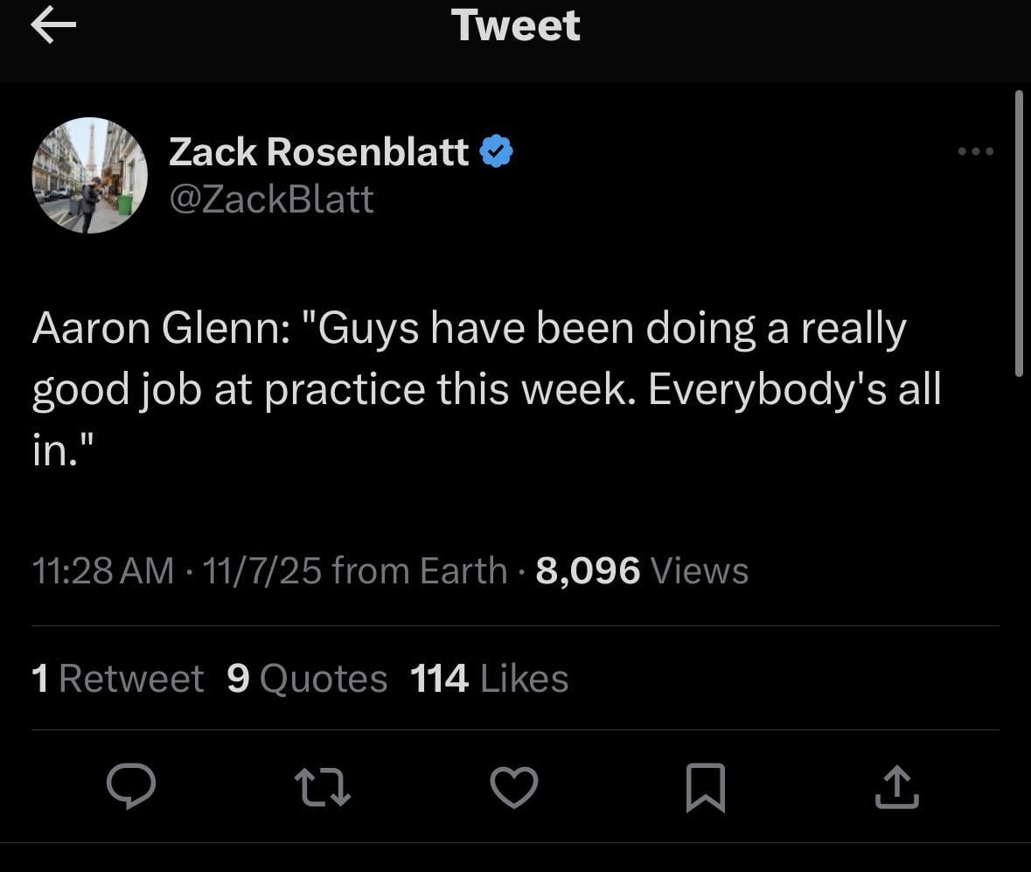
Task: Open Zack Rosenblatt's profile picture
Action: (x=90, y=175)
